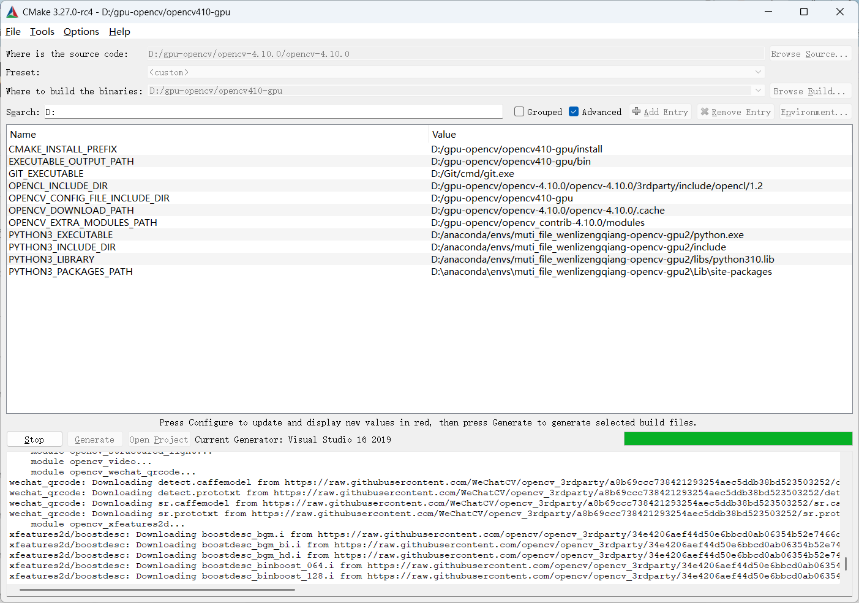
Task: Enable the Grouped checkbox
Action: click(519, 111)
